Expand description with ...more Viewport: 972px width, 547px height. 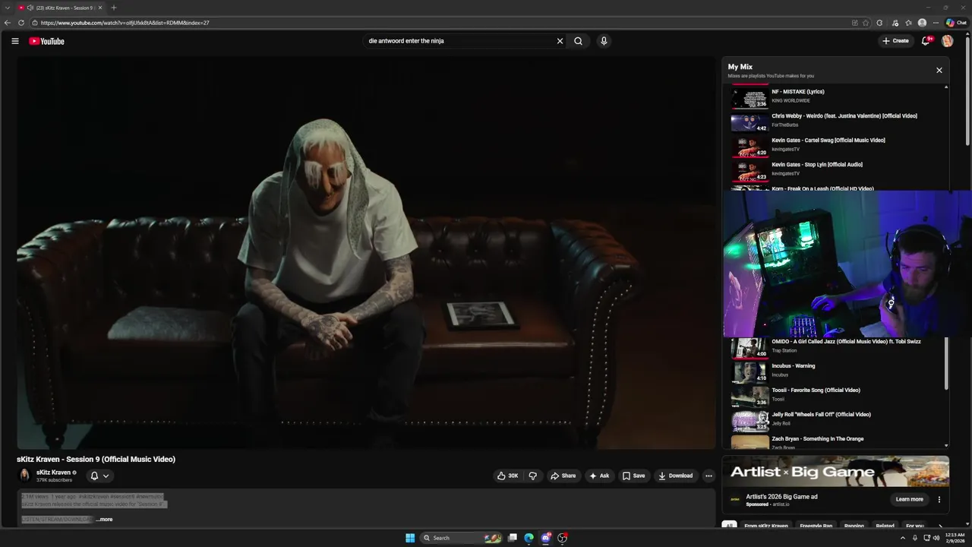click(105, 520)
